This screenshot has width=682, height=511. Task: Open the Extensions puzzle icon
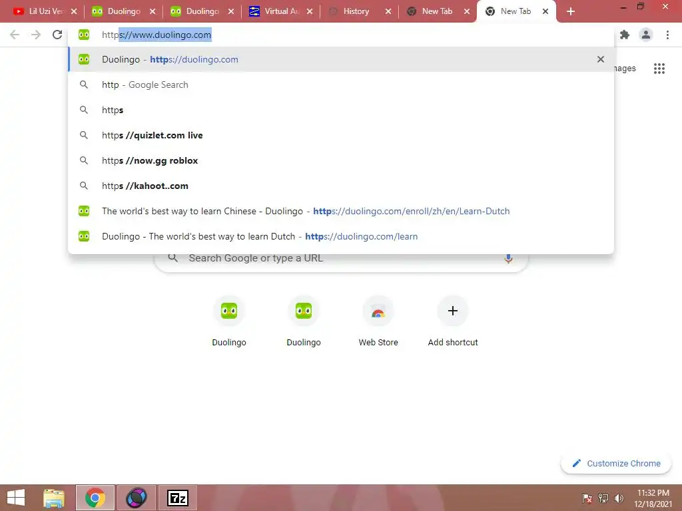tap(625, 35)
